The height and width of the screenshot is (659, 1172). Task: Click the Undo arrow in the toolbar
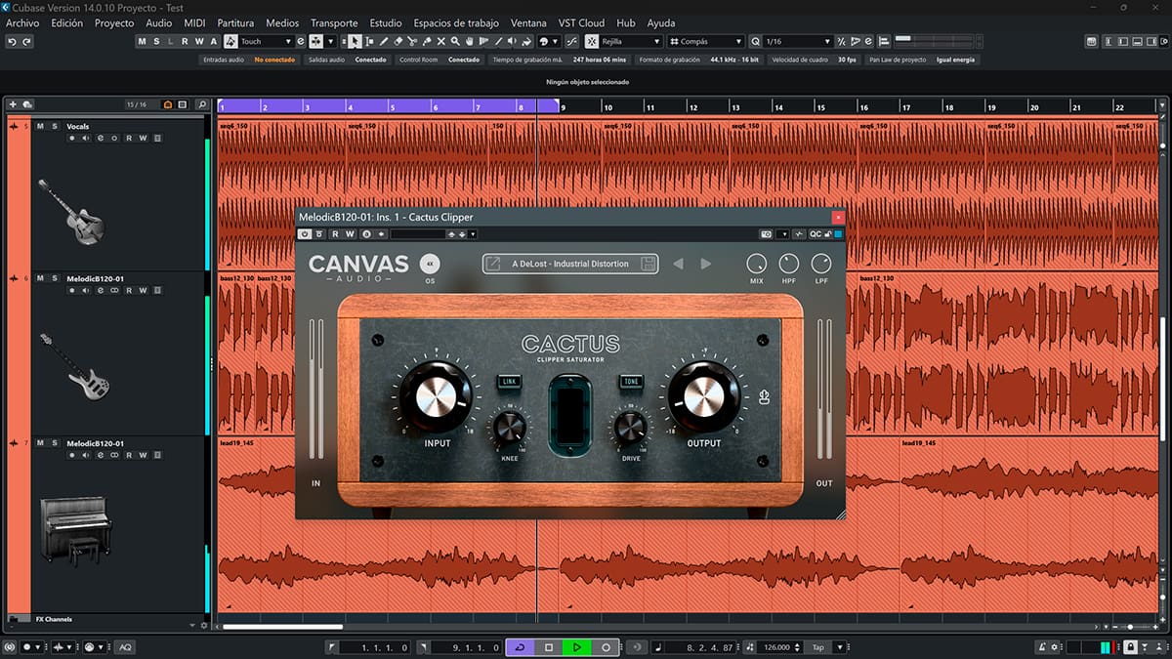(12, 42)
